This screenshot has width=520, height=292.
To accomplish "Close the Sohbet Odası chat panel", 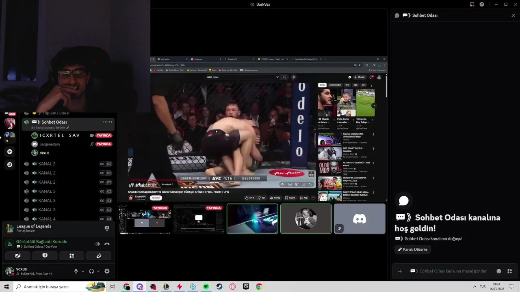I will coord(513,15).
